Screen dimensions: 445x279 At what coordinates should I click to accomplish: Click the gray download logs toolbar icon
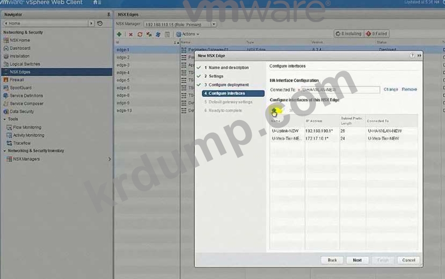tap(167, 34)
